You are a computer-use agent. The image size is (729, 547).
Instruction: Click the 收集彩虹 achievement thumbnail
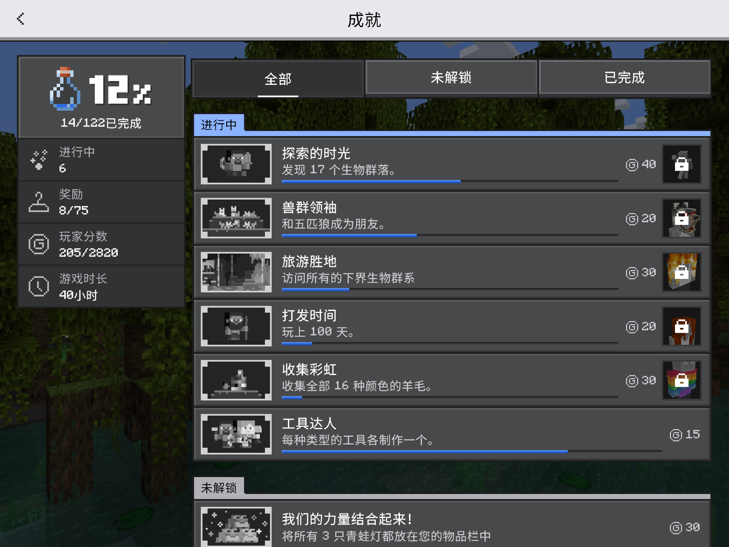pyautogui.click(x=236, y=380)
